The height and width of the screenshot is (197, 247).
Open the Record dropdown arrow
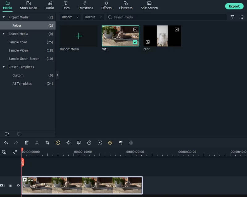click(101, 17)
